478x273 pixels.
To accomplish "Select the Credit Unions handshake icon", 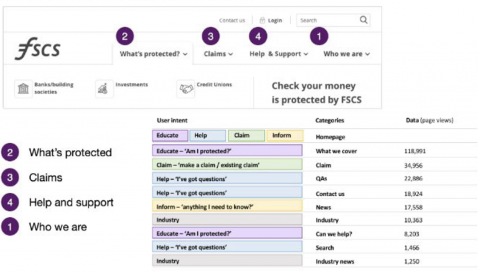I will [x=185, y=89].
